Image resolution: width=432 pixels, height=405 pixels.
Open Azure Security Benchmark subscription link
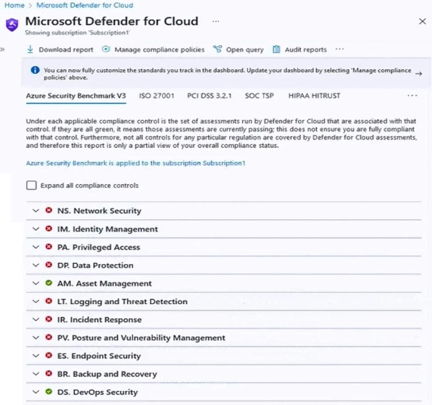point(136,163)
